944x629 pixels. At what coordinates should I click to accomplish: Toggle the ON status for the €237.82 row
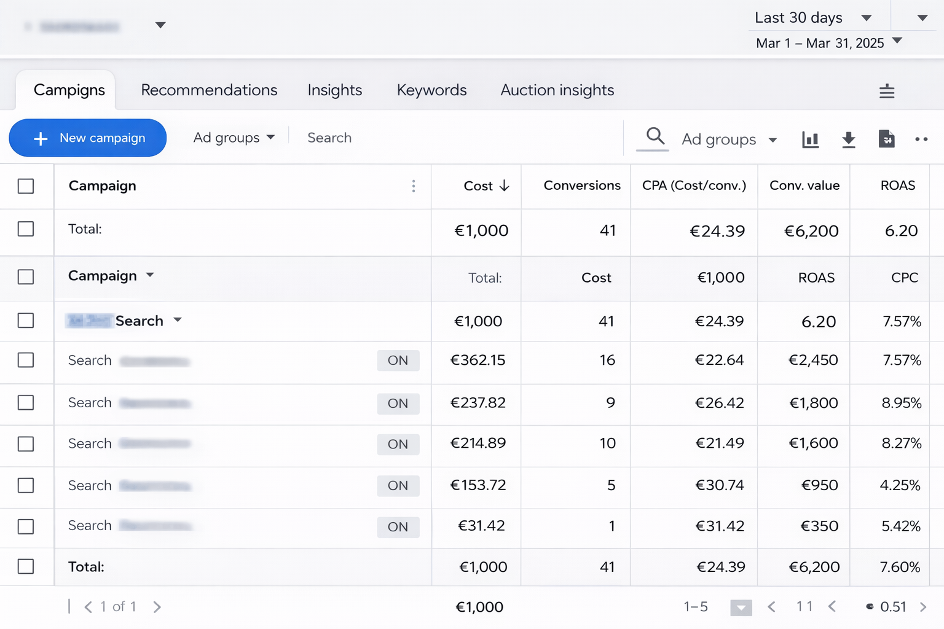[x=398, y=404]
